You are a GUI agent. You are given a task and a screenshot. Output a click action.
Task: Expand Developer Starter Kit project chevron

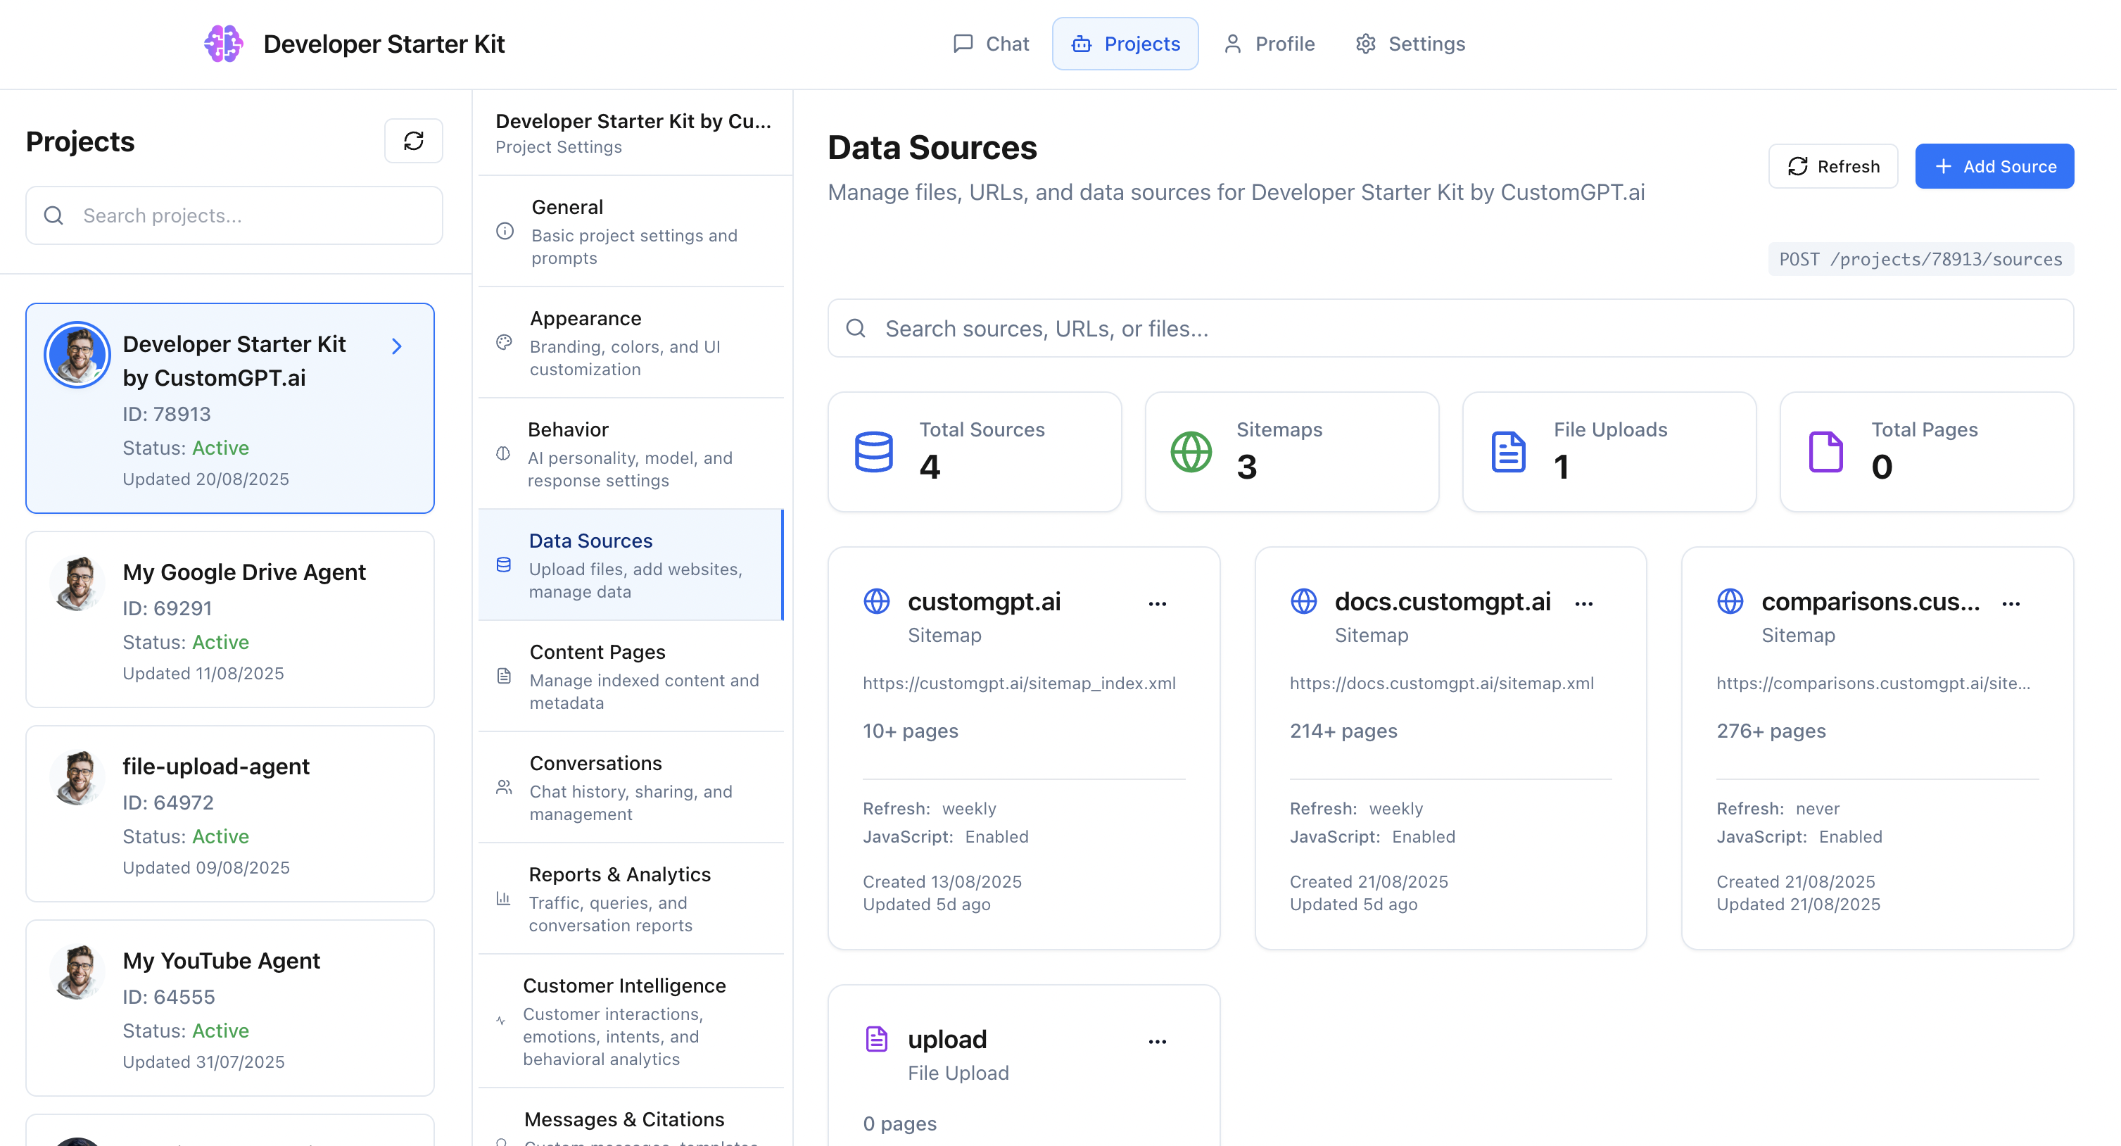pos(397,346)
